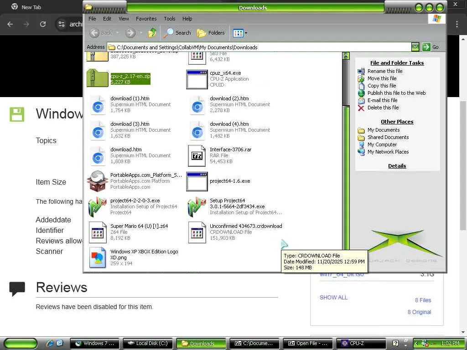
Task: Select the download (2).htm icon
Action: (x=197, y=105)
